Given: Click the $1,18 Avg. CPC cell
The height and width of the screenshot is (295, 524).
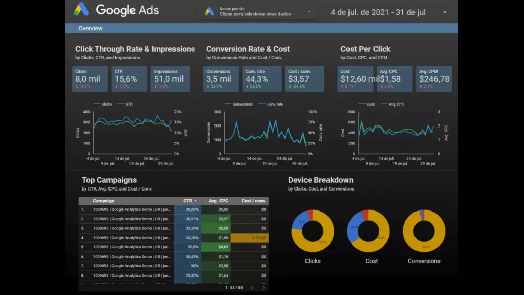Looking at the screenshot, I should (216, 257).
